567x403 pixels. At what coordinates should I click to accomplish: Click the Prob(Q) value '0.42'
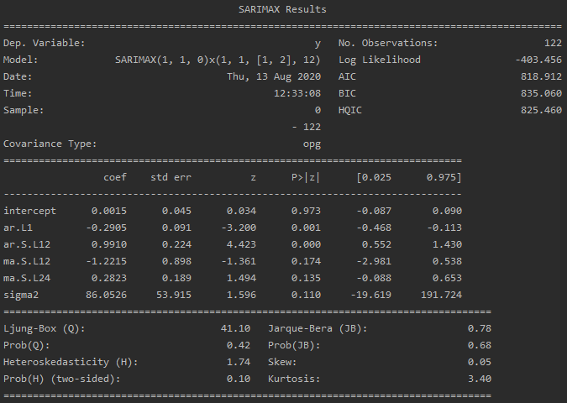click(x=239, y=346)
